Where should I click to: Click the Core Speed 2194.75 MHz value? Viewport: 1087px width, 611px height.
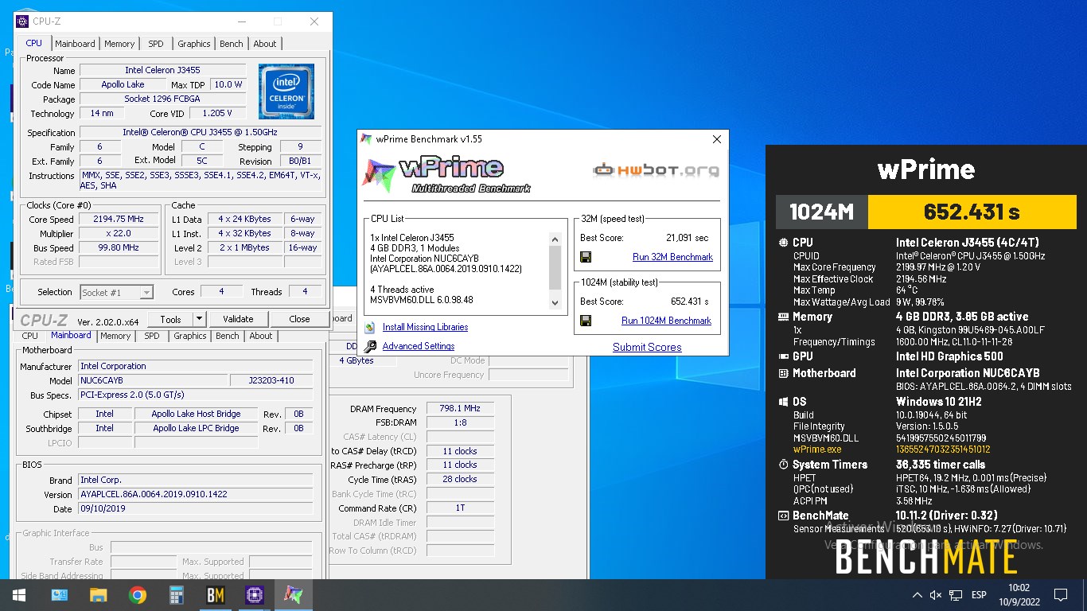[119, 219]
